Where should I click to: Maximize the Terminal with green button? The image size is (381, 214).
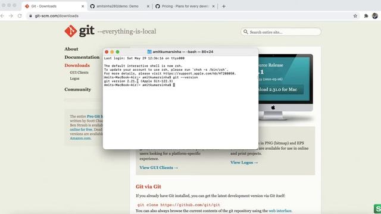118,52
